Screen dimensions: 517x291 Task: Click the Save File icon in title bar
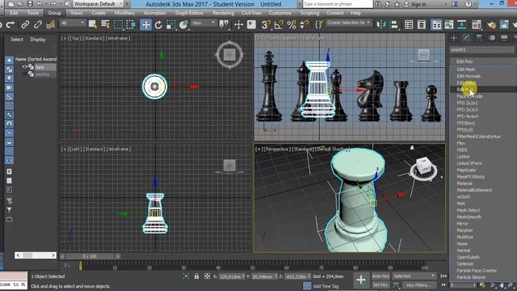(30, 4)
